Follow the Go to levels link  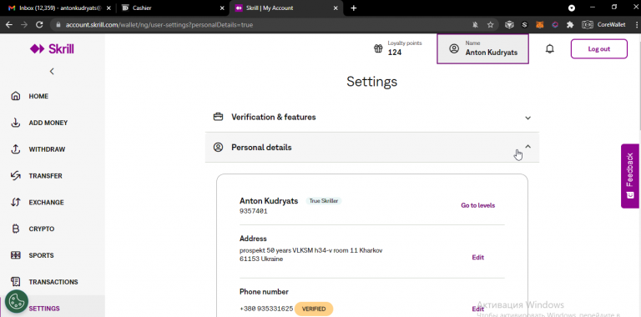point(478,205)
